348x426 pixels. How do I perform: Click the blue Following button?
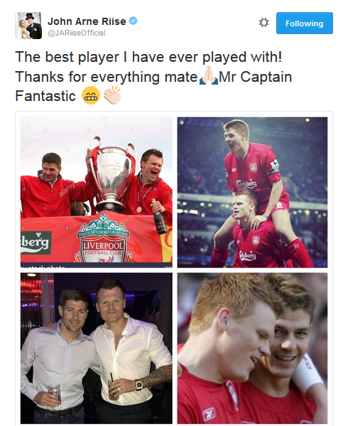coord(305,23)
